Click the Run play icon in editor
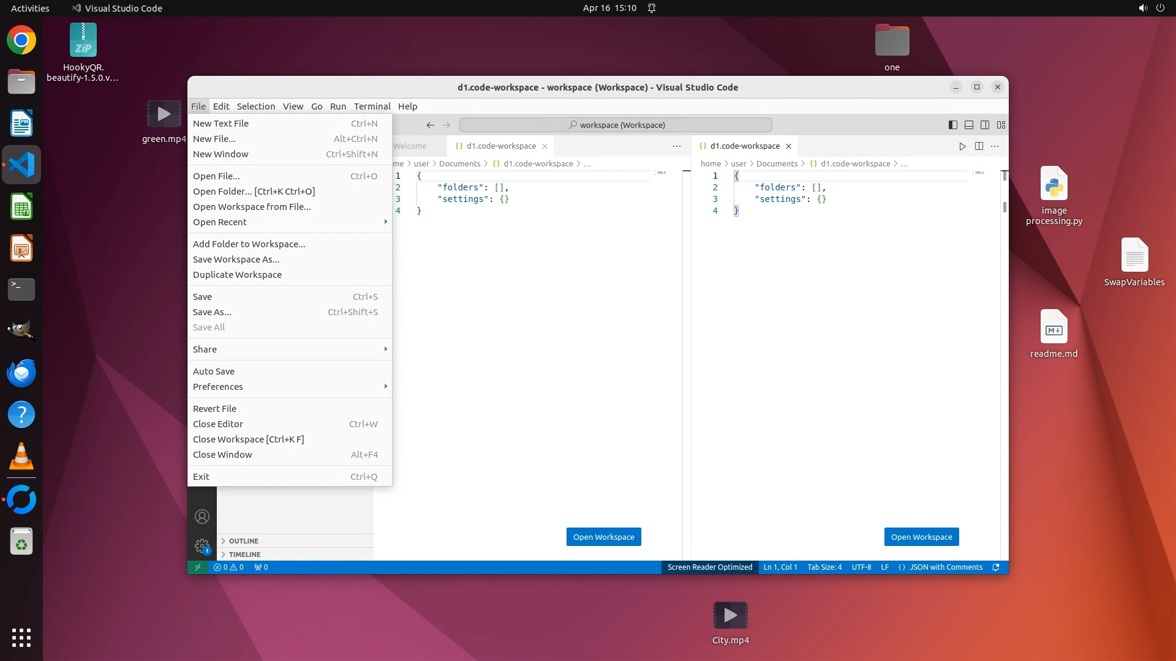The height and width of the screenshot is (661, 1176). (962, 146)
